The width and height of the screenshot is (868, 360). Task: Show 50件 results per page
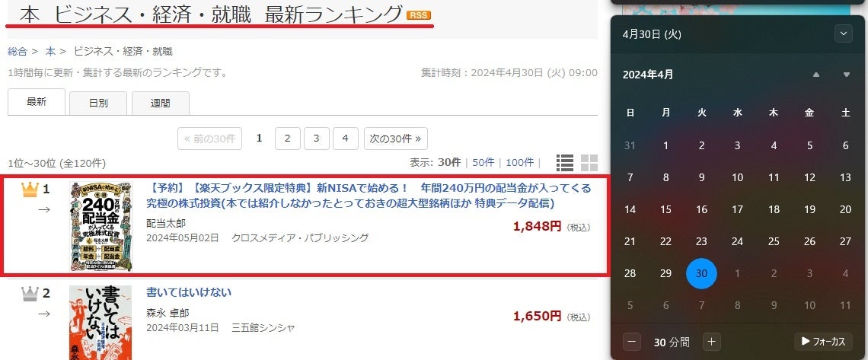coord(483,162)
